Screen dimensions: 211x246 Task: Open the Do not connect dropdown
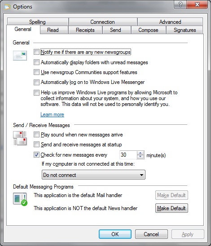click(93, 175)
